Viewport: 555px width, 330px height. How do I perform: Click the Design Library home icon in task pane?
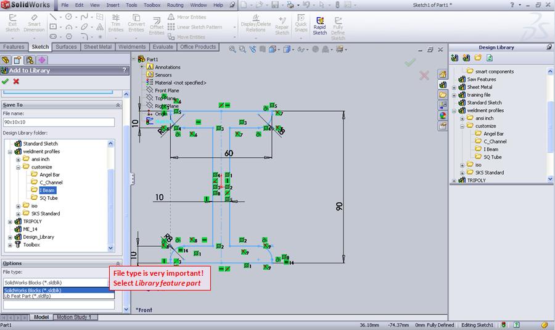442,75
